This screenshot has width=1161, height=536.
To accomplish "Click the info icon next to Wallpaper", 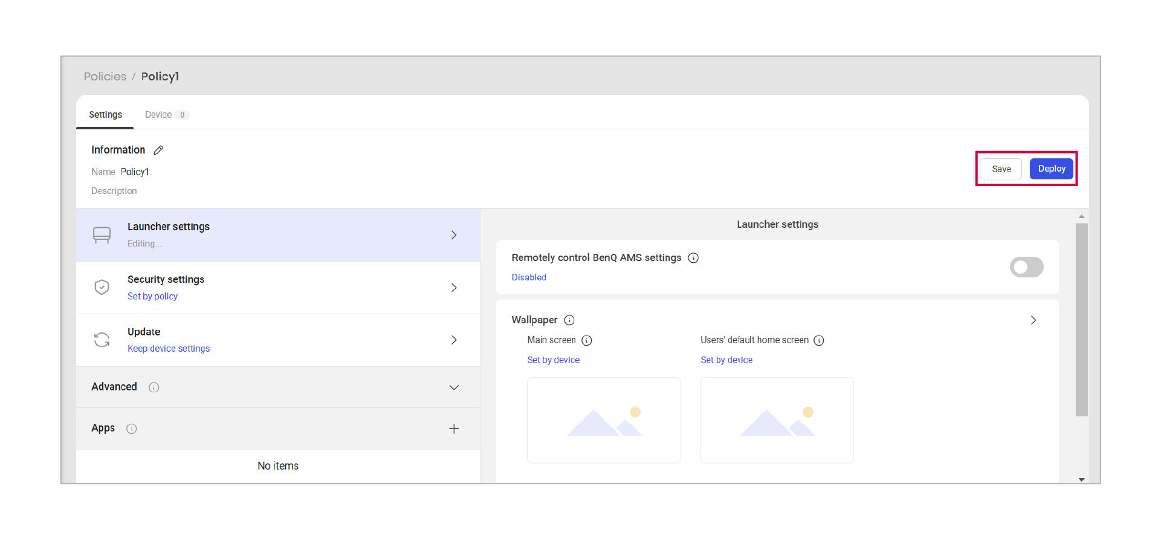I will click(x=569, y=320).
